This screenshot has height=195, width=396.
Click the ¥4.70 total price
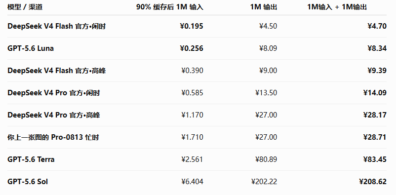pyautogui.click(x=377, y=26)
